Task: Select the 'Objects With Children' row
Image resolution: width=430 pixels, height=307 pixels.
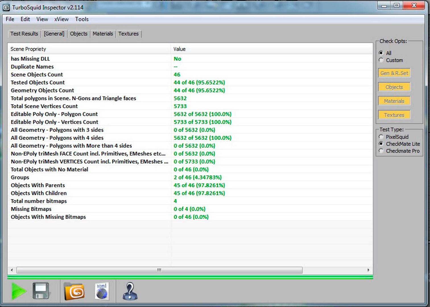Action: click(x=190, y=193)
